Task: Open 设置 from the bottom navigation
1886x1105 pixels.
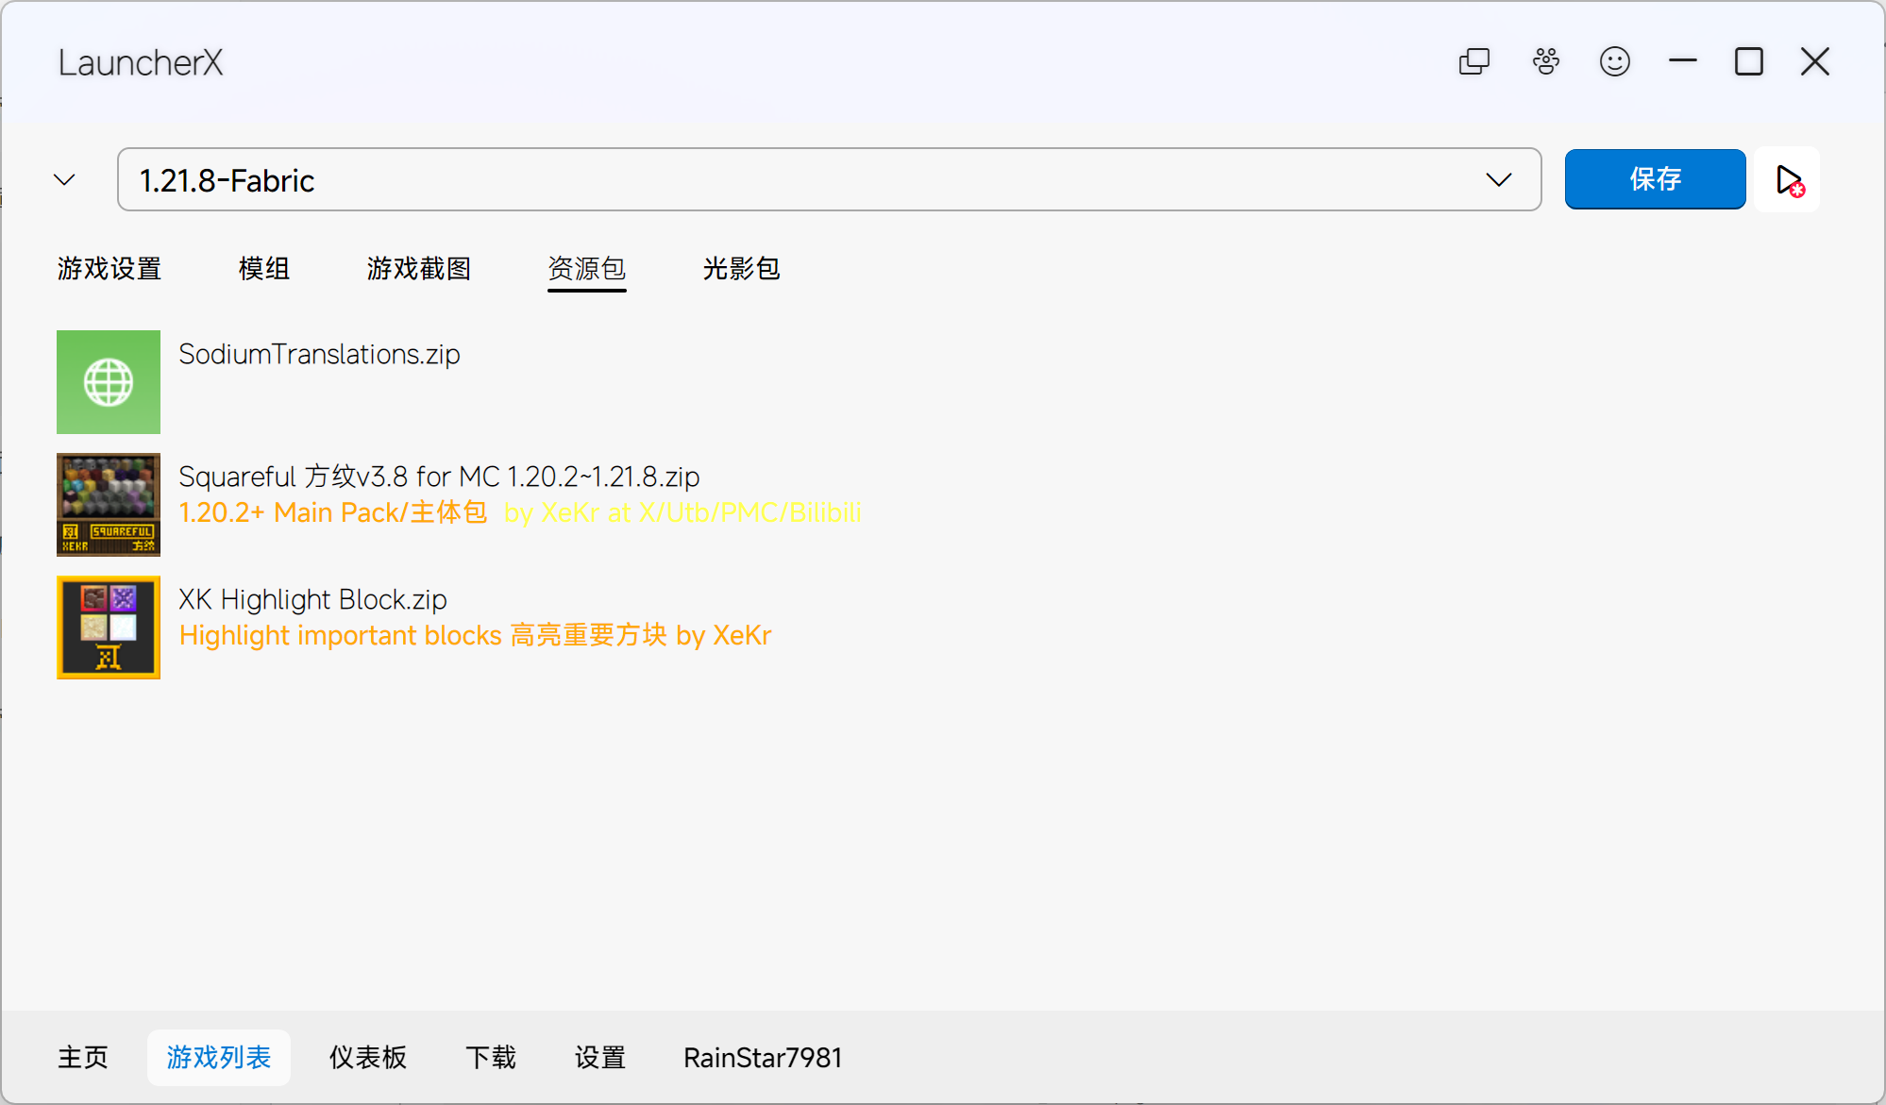Action: (598, 1058)
